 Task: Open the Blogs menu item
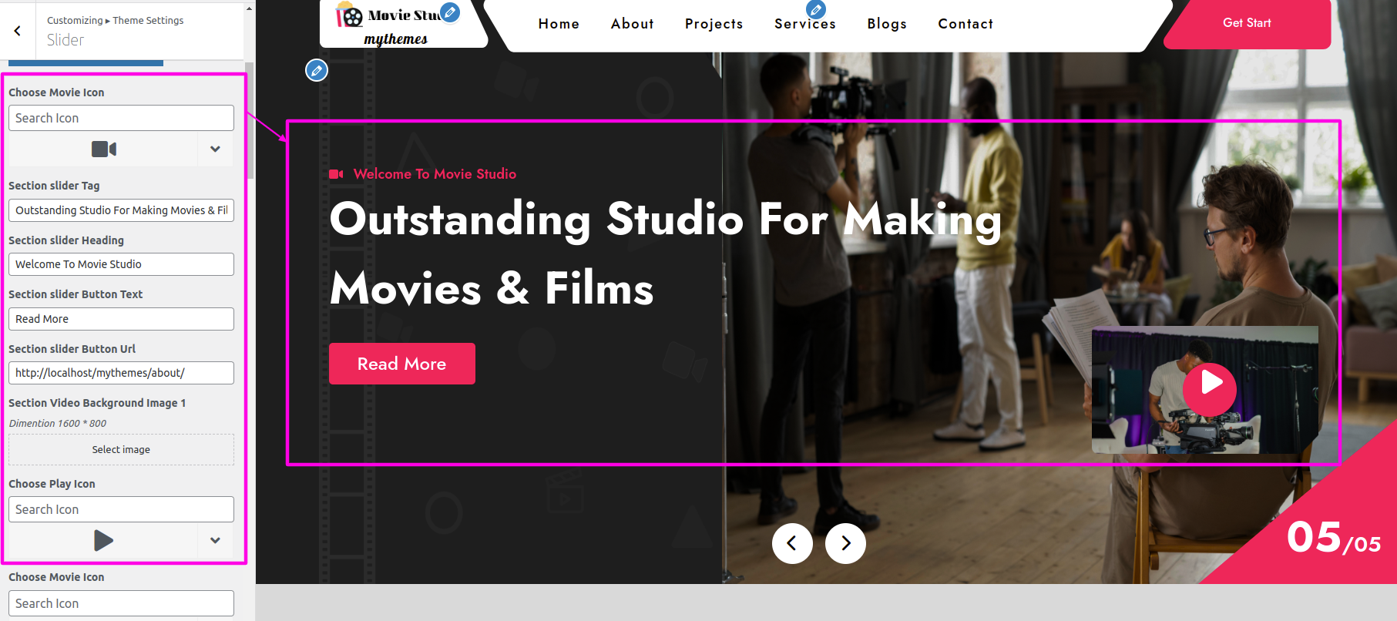pos(887,24)
